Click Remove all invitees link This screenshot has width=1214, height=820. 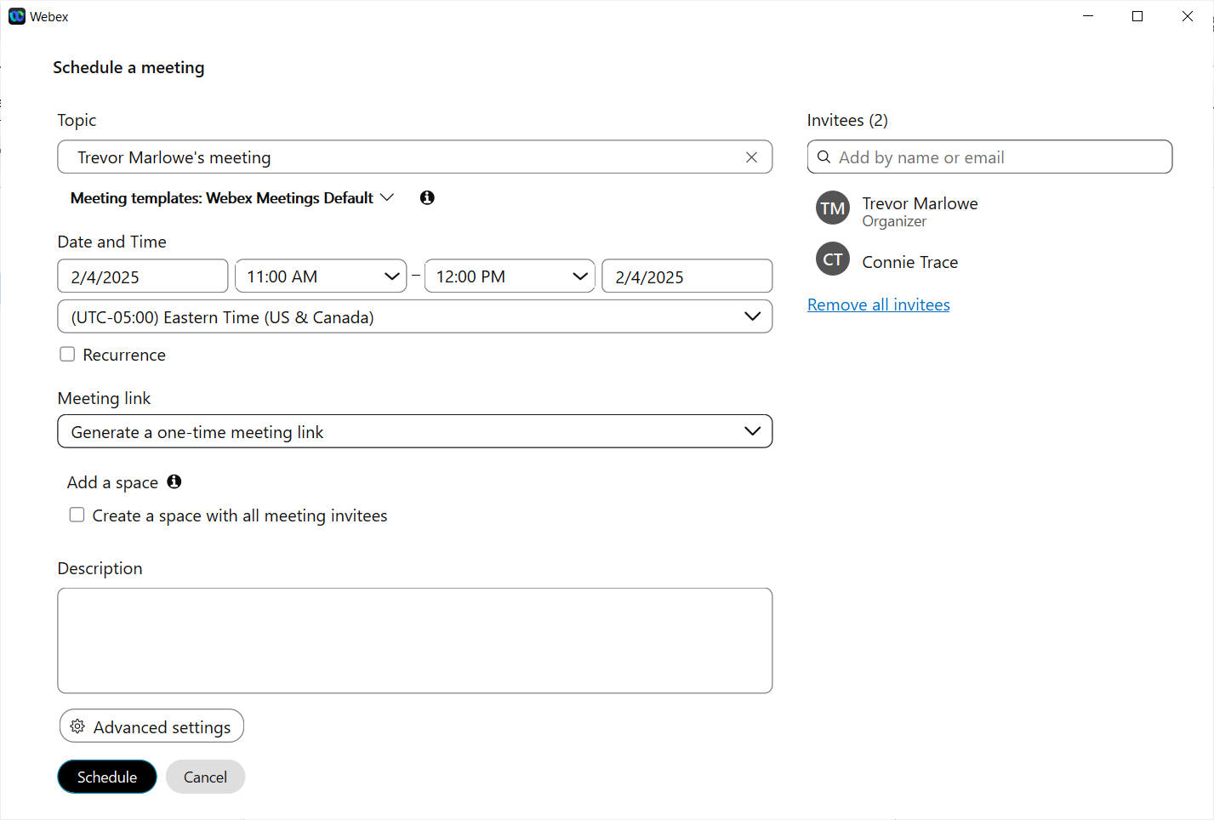[x=879, y=305]
